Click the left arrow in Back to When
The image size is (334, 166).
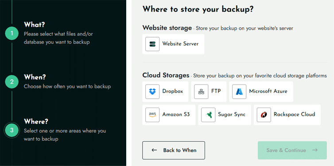tap(154, 150)
